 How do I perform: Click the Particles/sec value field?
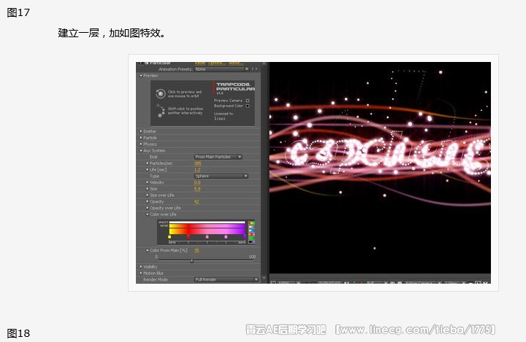(198, 163)
